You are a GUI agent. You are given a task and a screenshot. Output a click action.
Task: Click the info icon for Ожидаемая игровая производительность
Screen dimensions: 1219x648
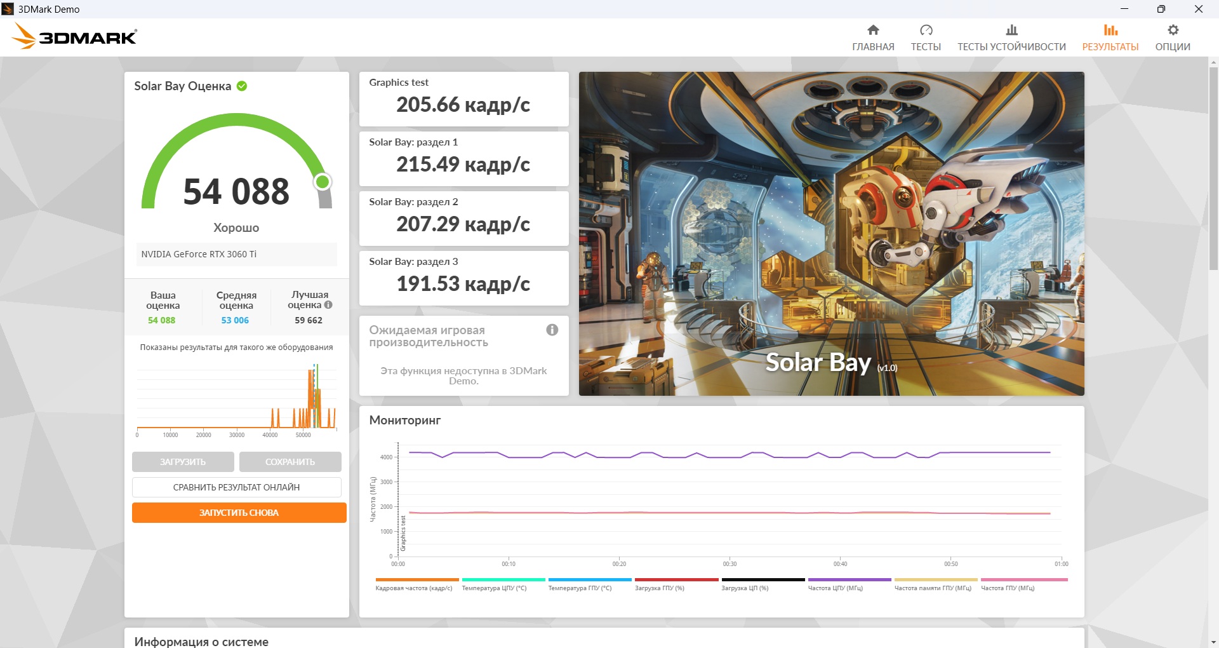point(552,330)
